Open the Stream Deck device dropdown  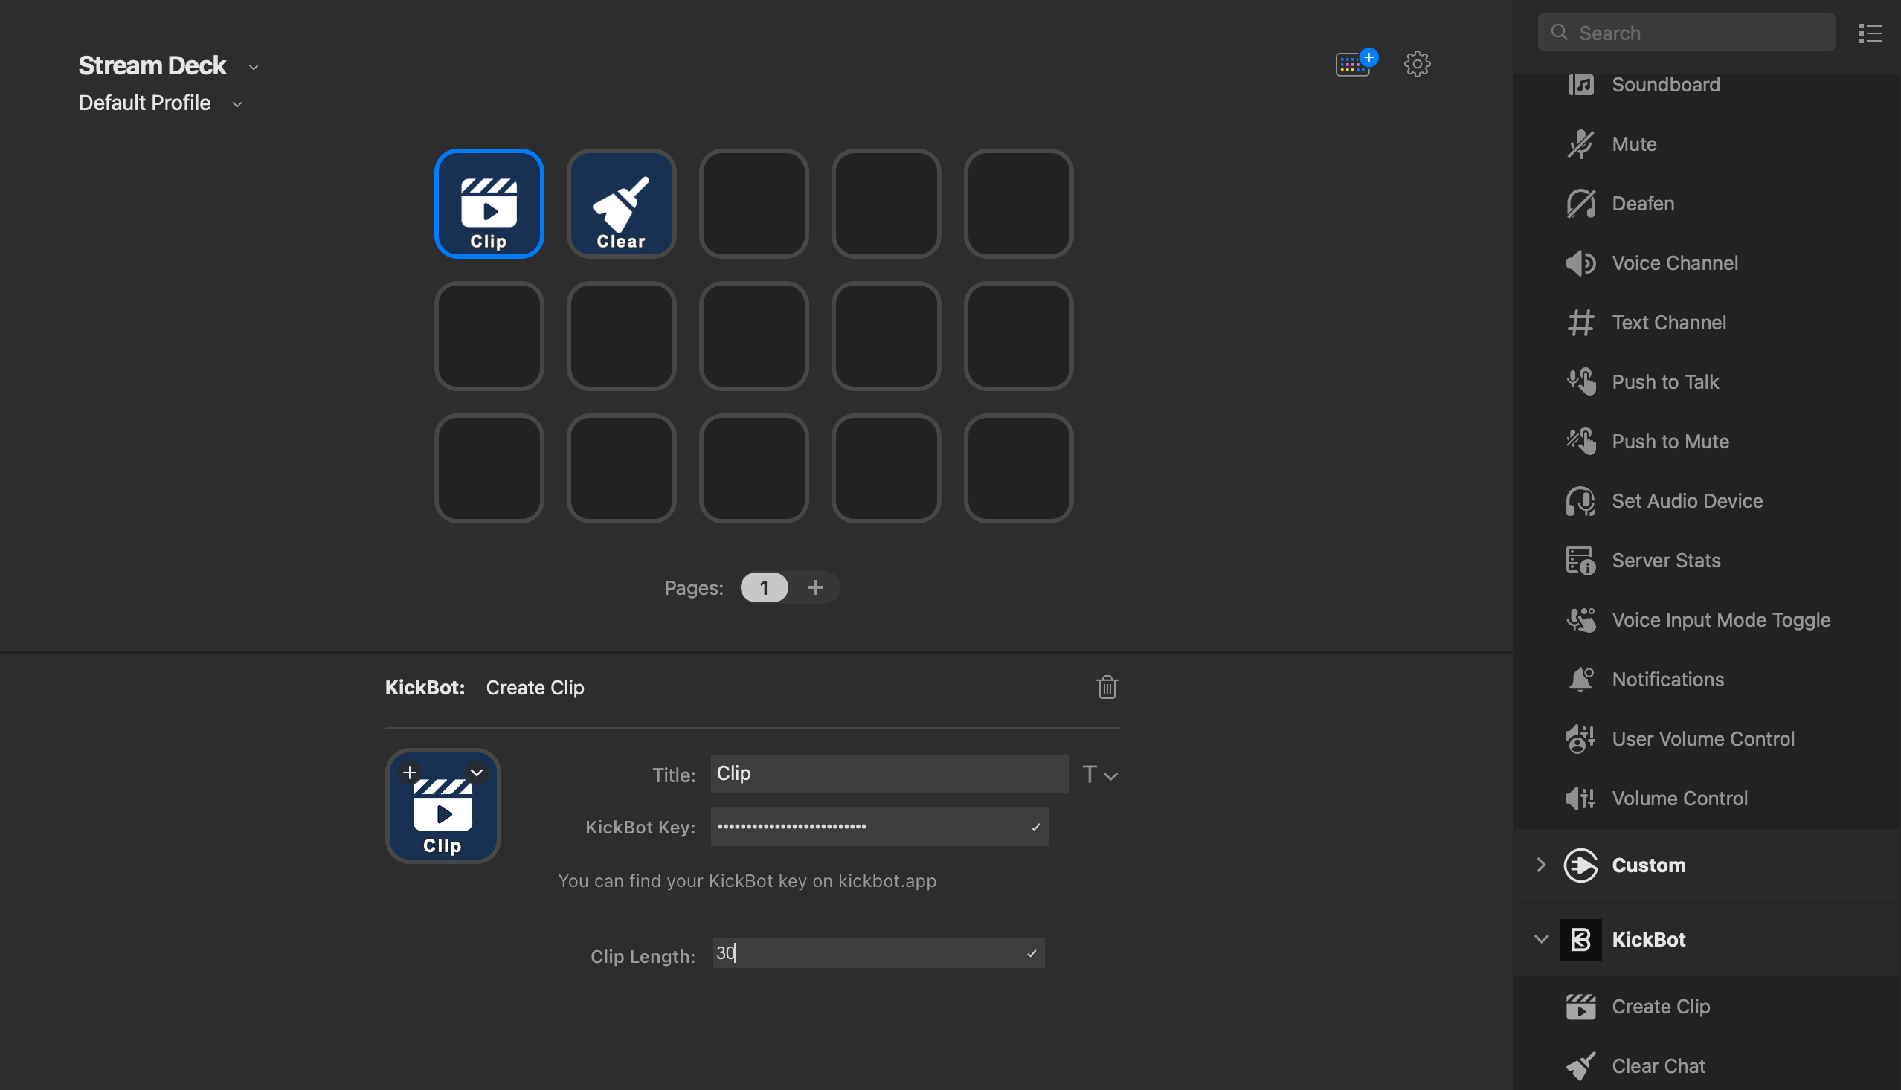pos(254,68)
